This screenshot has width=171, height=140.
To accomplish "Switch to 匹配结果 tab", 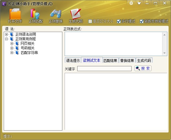I will [x=110, y=61].
